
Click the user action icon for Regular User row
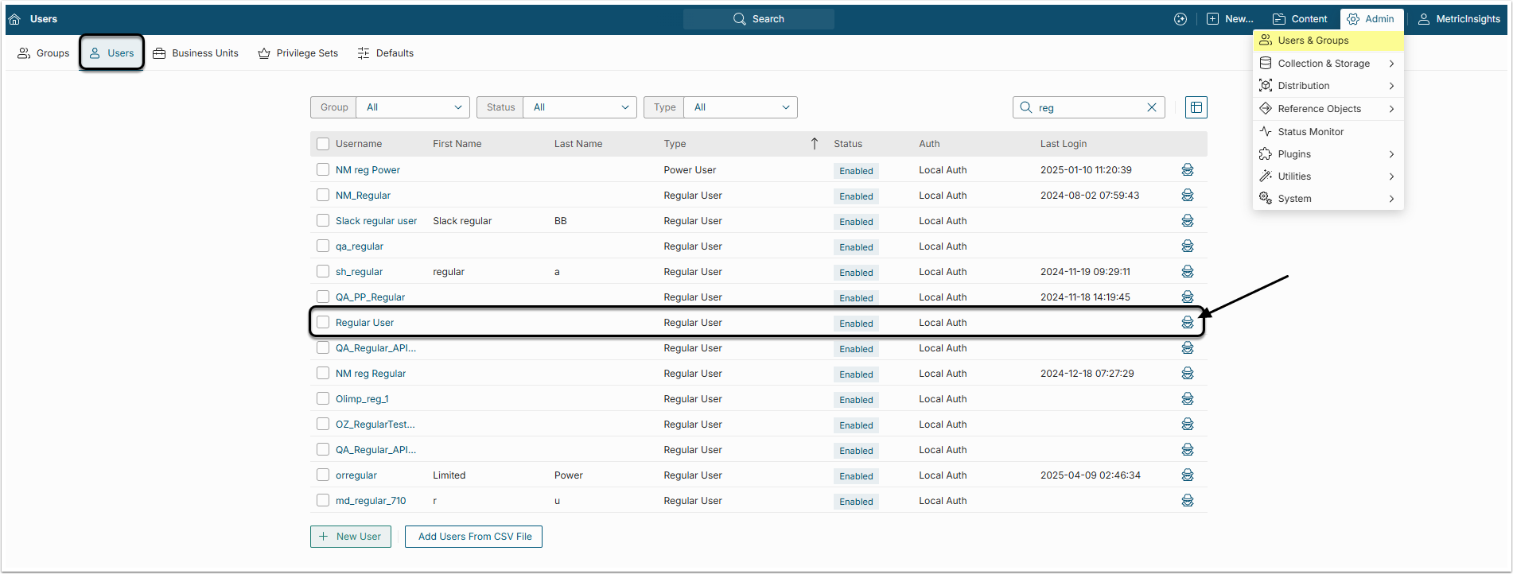pyautogui.click(x=1187, y=323)
